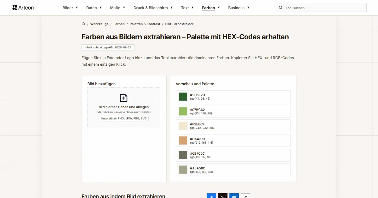Copy rgb(44, 95, 45) value

pos(200,99)
